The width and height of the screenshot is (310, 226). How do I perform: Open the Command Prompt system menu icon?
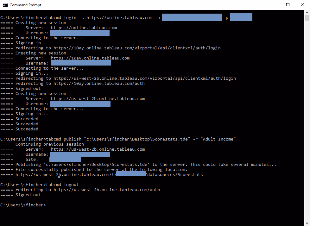pos(5,5)
